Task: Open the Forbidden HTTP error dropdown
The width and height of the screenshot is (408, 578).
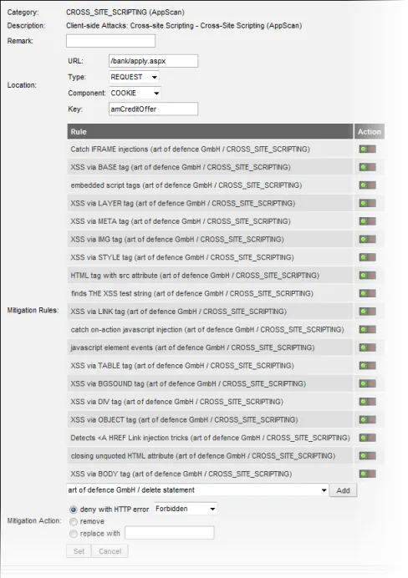Action: point(186,509)
